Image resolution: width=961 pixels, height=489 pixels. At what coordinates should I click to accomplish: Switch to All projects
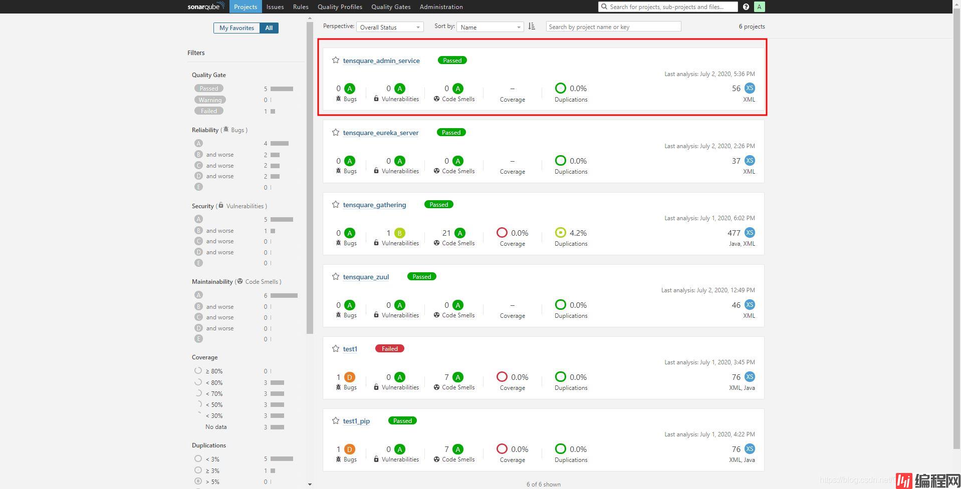[x=269, y=28]
